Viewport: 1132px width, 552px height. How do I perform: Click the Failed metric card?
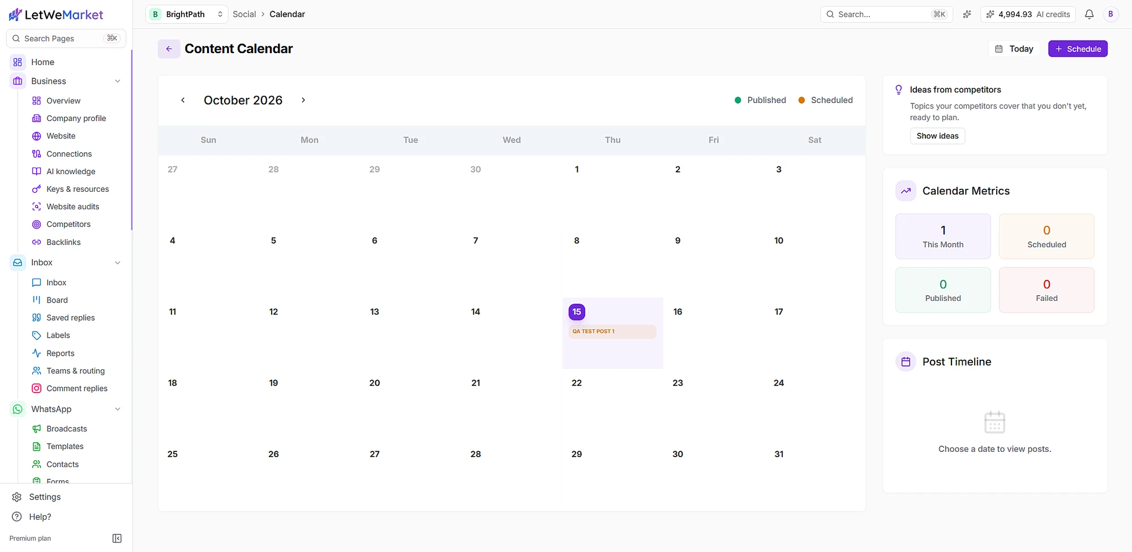point(1047,290)
